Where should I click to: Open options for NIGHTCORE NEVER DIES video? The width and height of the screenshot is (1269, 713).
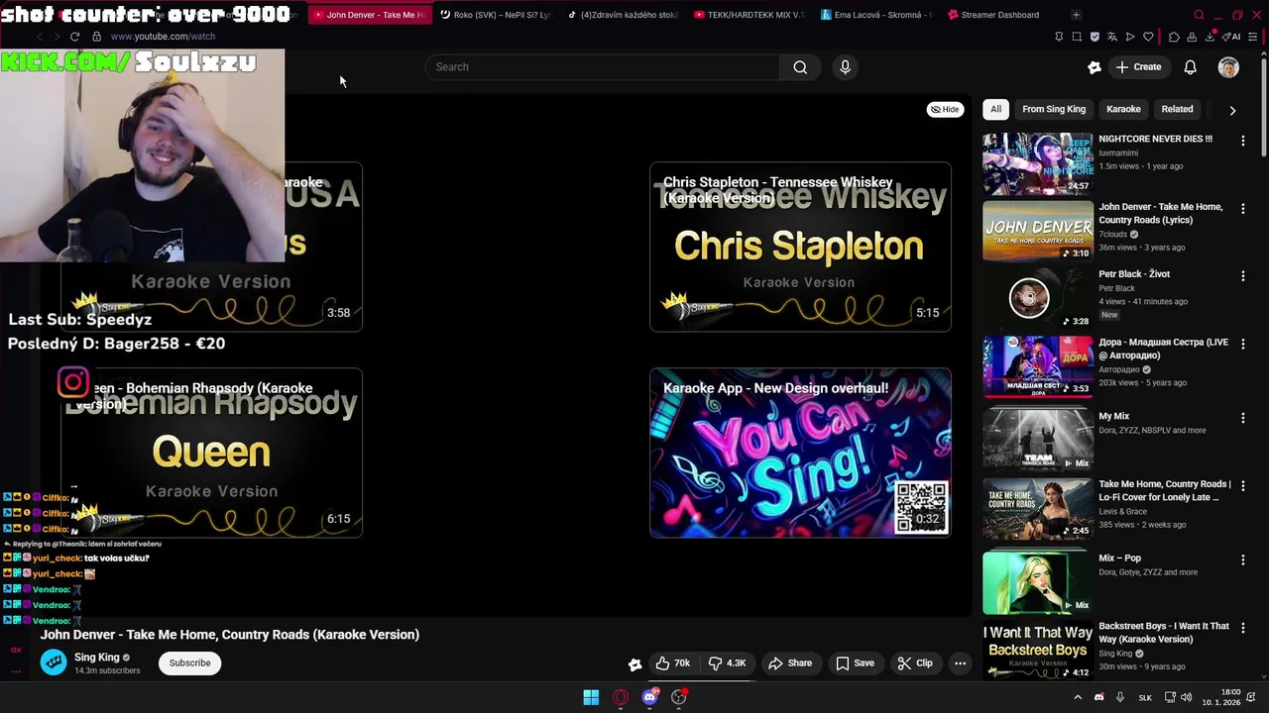point(1242,141)
